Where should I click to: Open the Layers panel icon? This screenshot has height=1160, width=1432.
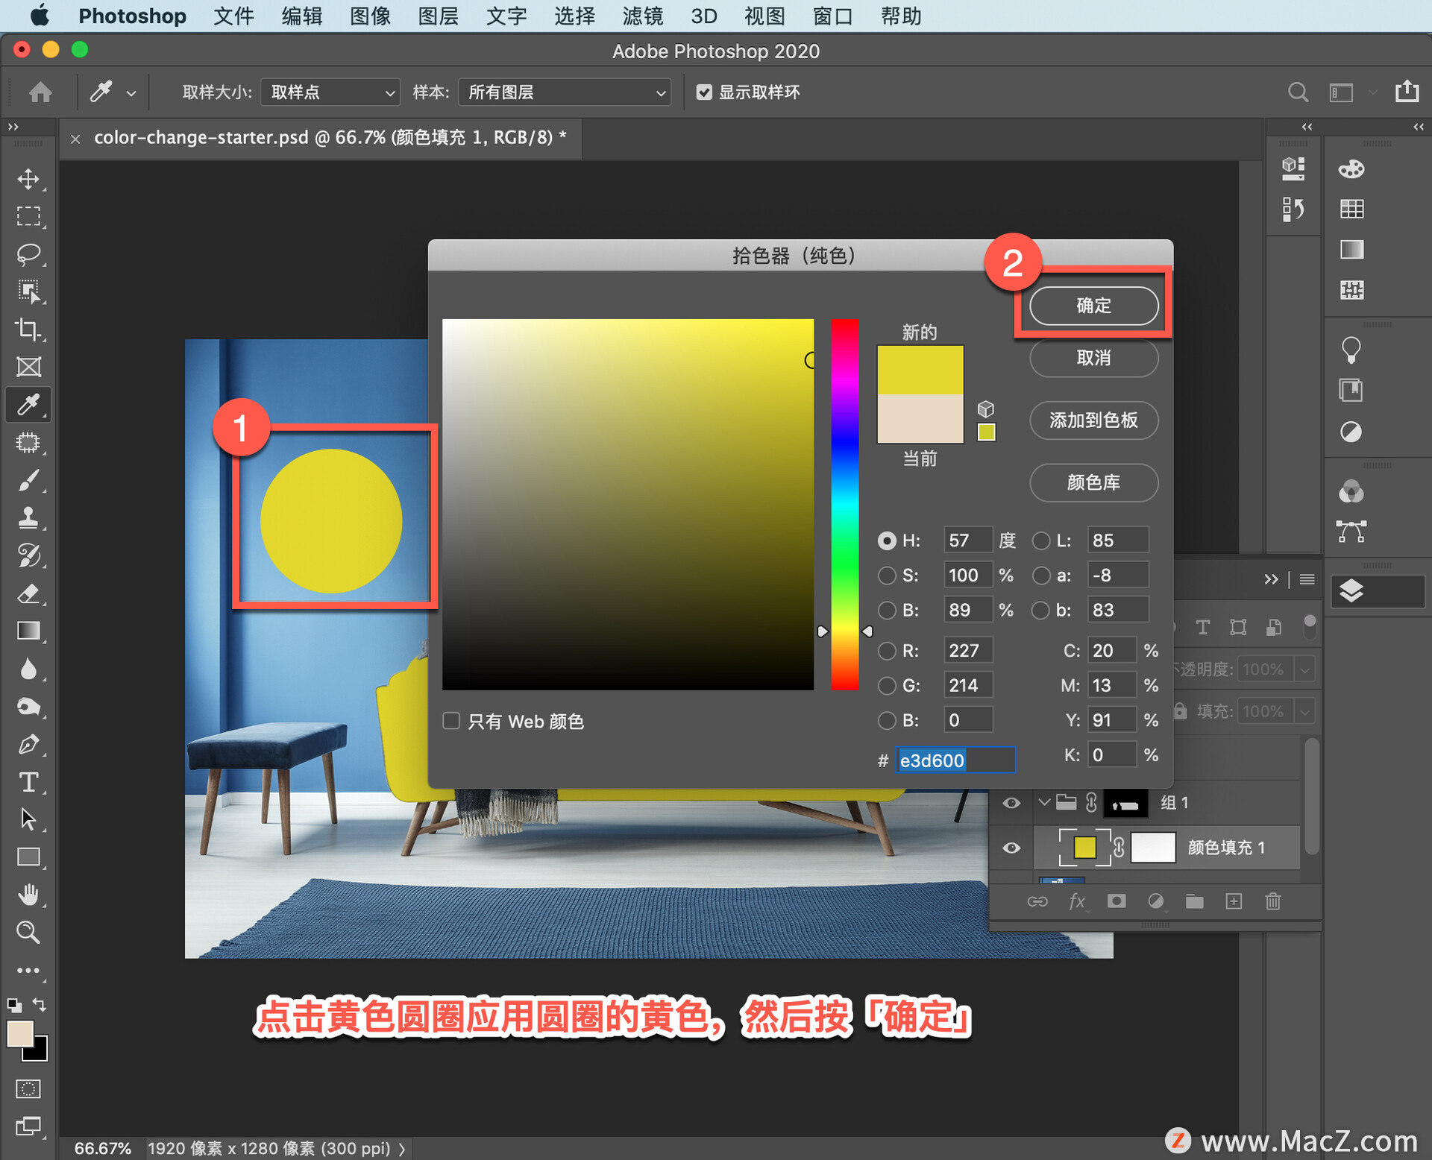[x=1351, y=591]
